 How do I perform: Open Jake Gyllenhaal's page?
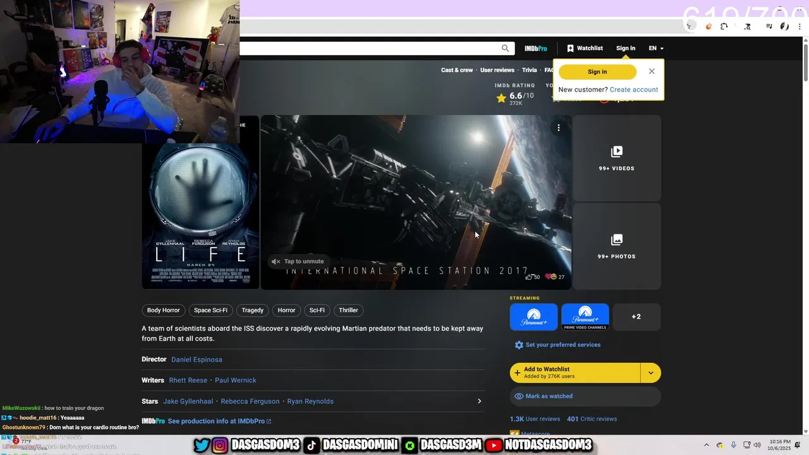[x=188, y=401]
